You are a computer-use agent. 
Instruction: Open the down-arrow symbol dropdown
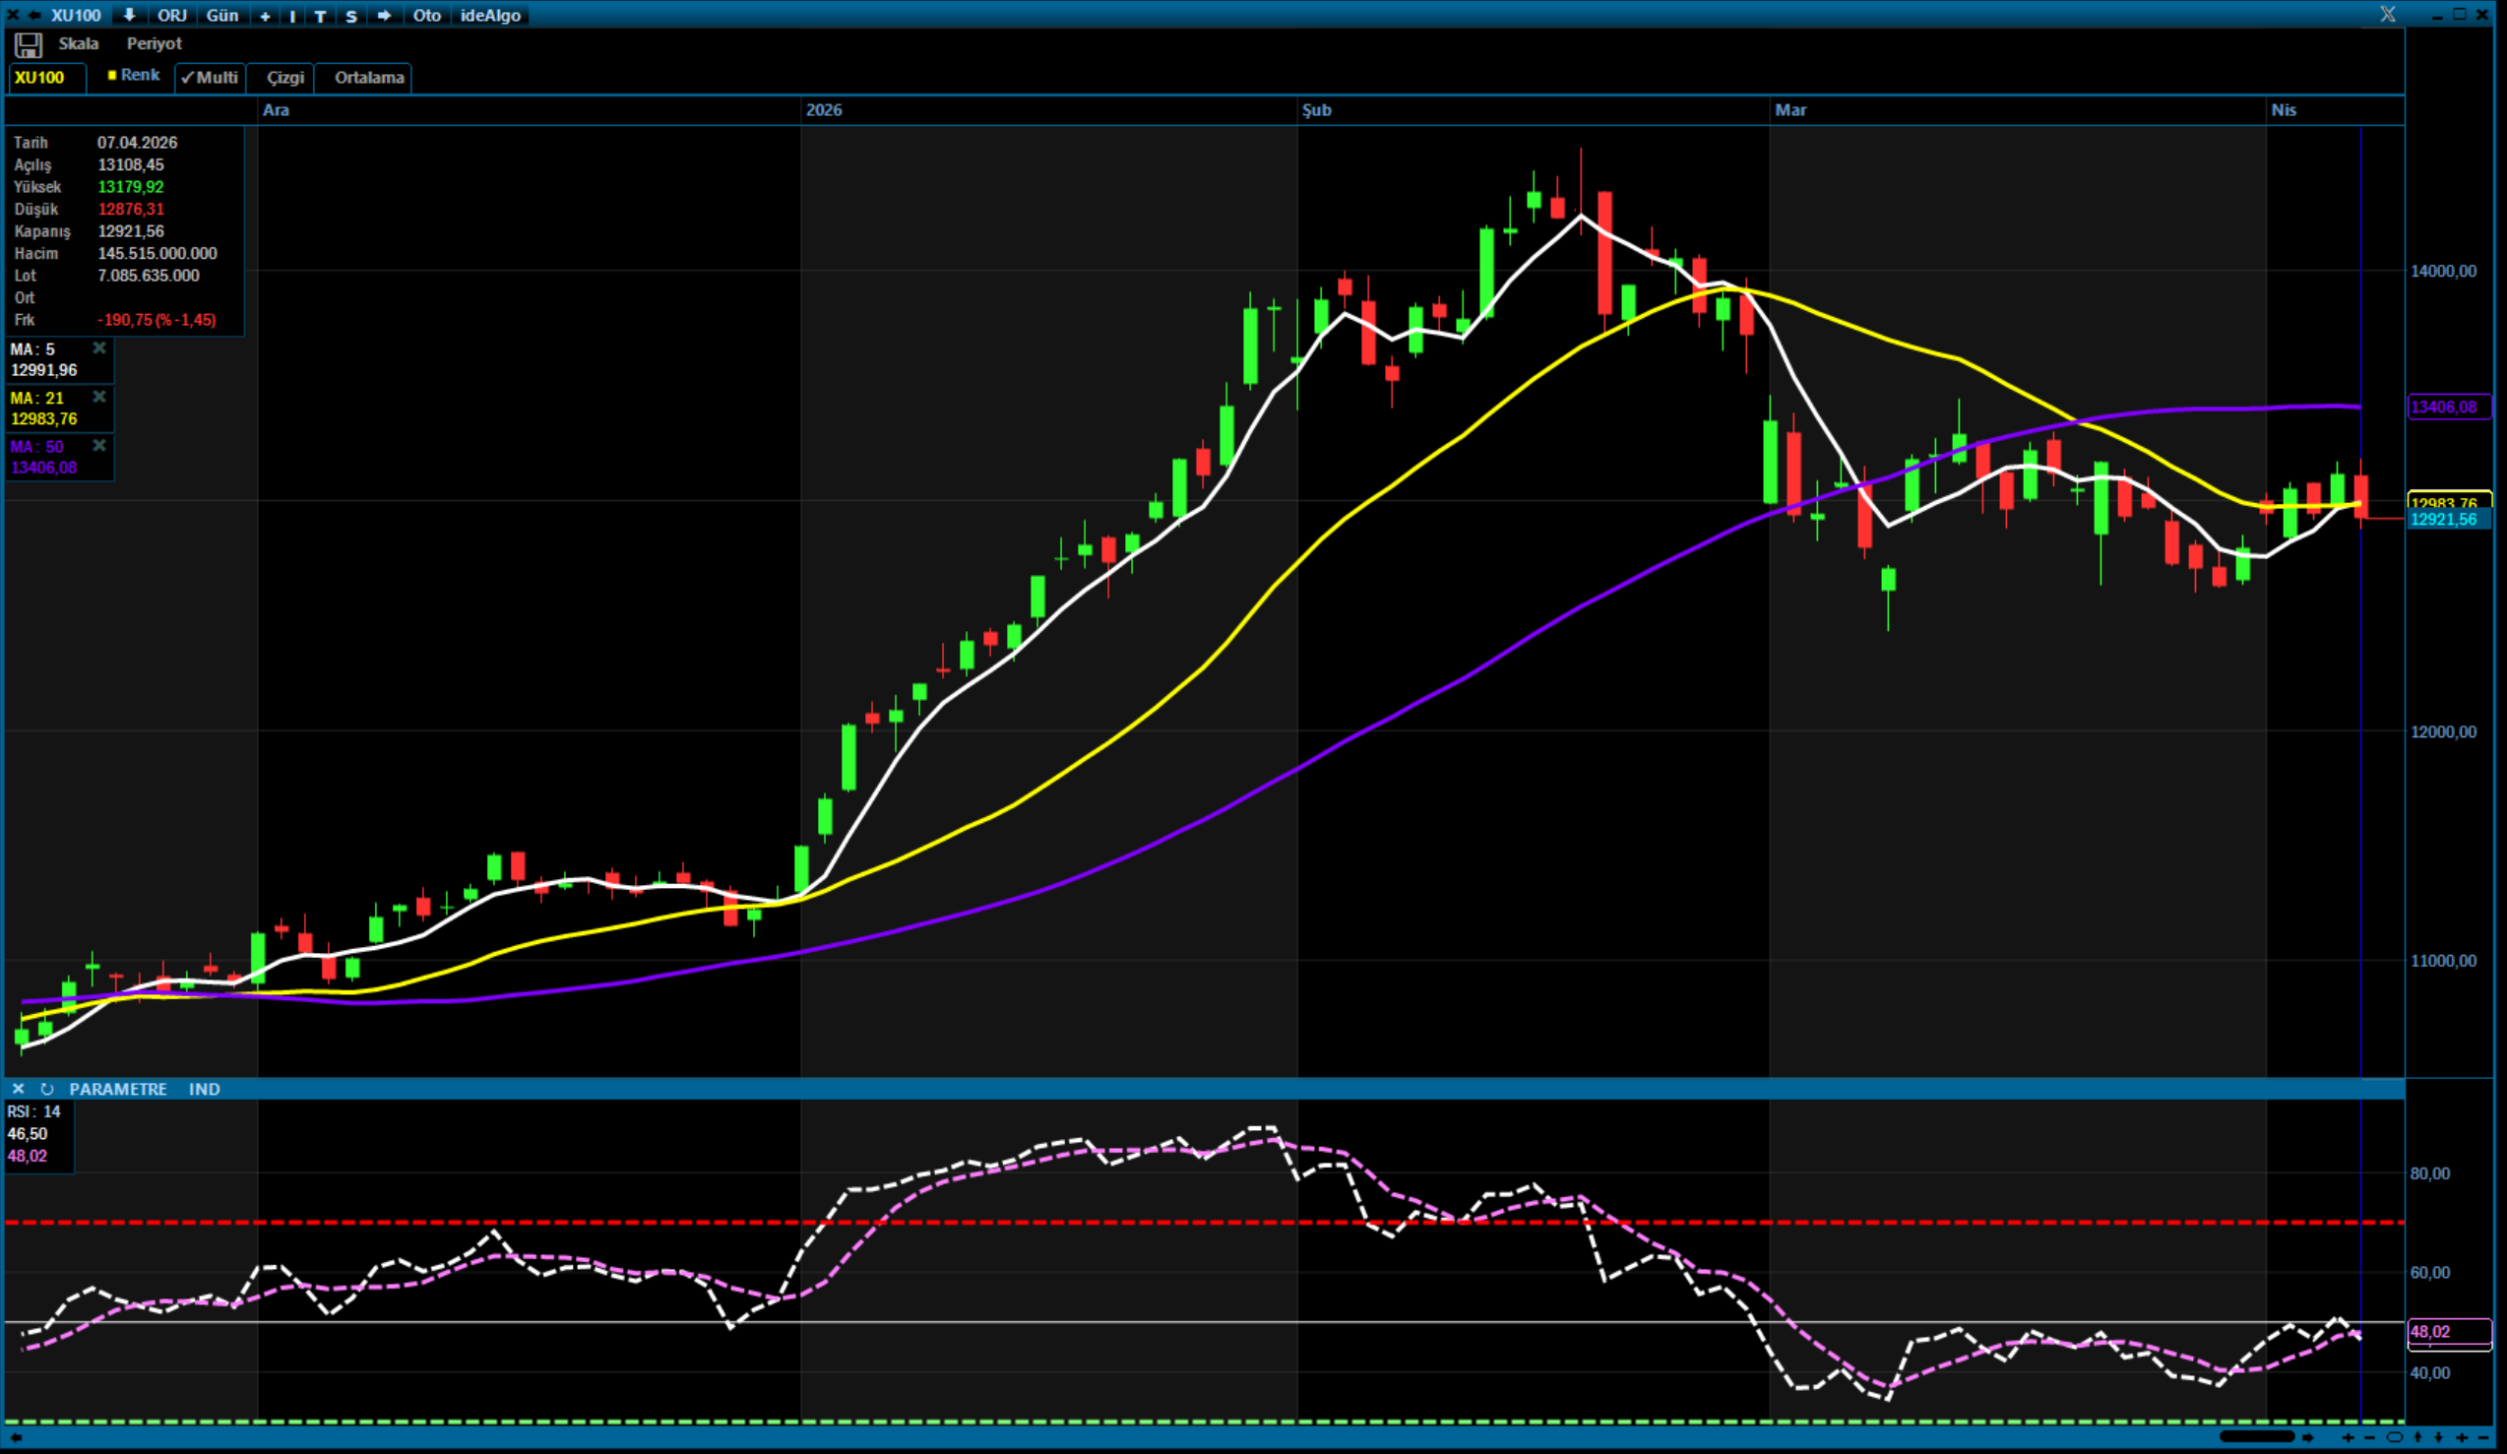point(129,15)
